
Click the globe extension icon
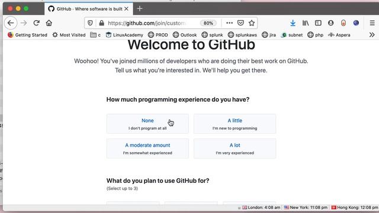[x=356, y=23]
